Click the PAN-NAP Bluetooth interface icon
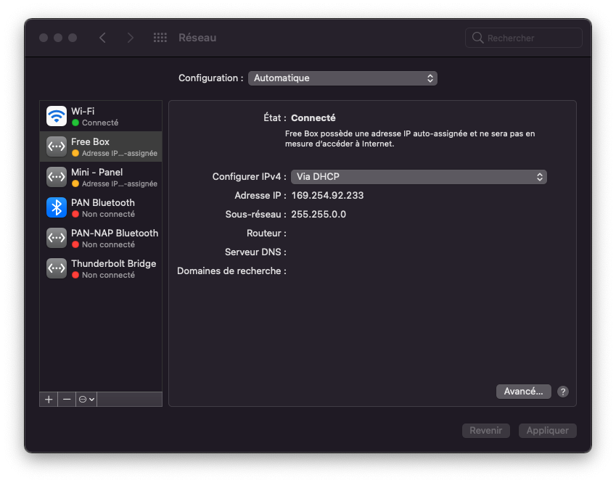The width and height of the screenshot is (616, 483). [x=57, y=238]
